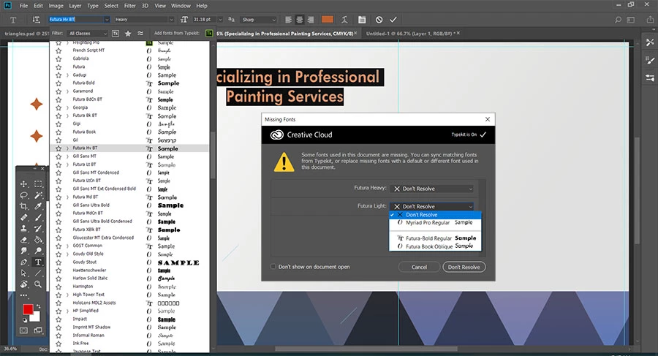Commit current text edits with checkmark
The height and width of the screenshot is (356, 658).
point(393,20)
